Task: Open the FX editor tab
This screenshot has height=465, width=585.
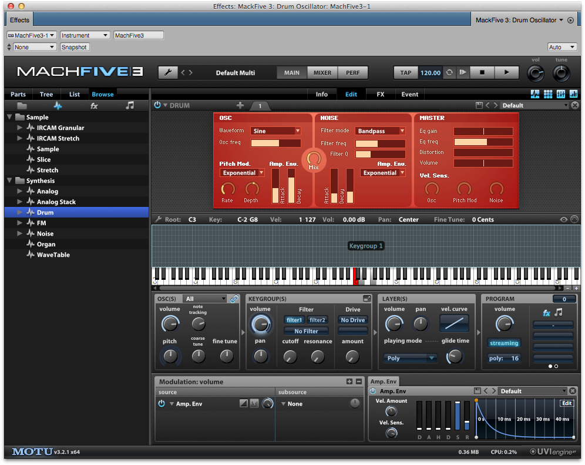Action: [380, 94]
